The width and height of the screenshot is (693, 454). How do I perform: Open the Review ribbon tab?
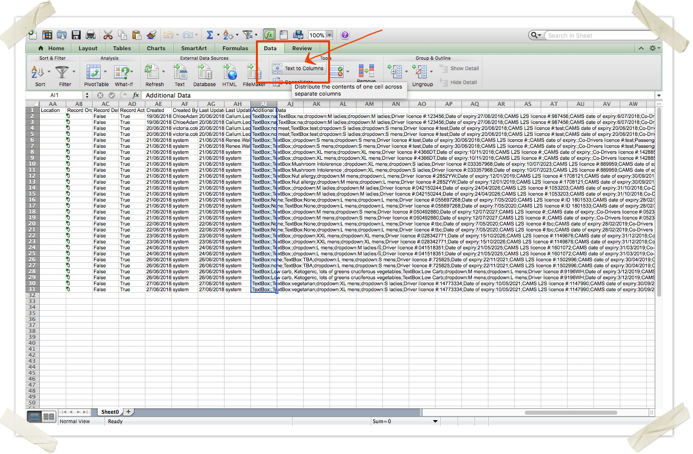coord(302,48)
